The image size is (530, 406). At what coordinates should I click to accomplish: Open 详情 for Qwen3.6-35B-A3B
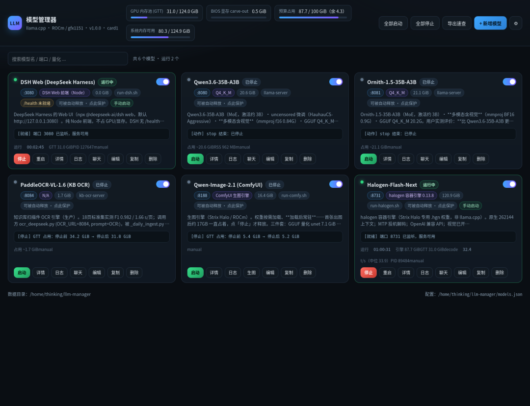[214, 159]
